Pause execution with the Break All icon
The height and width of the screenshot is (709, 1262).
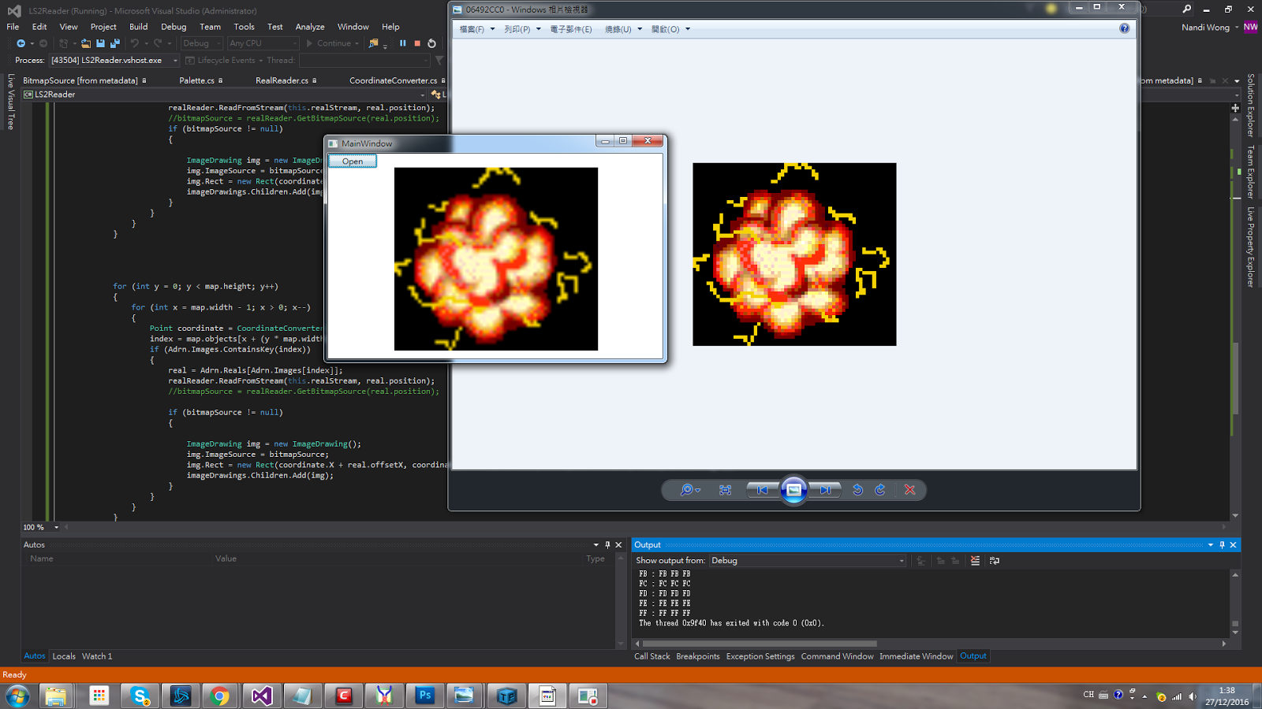(x=402, y=43)
